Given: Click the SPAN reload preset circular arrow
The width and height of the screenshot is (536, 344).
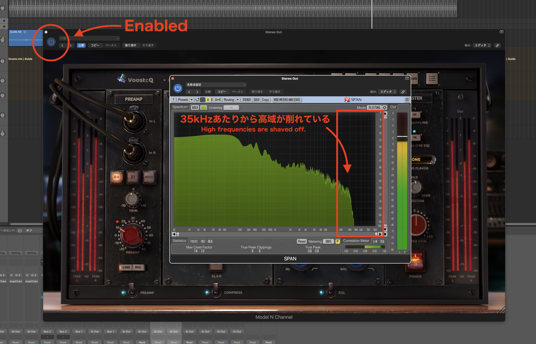Looking at the screenshot, I should (x=197, y=100).
